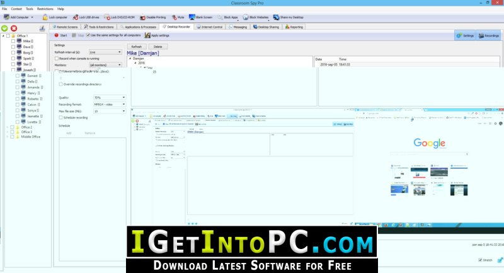Screen dimensions: 504x273
Task: Switch to the Remote Screens tab
Action: [x=66, y=27]
